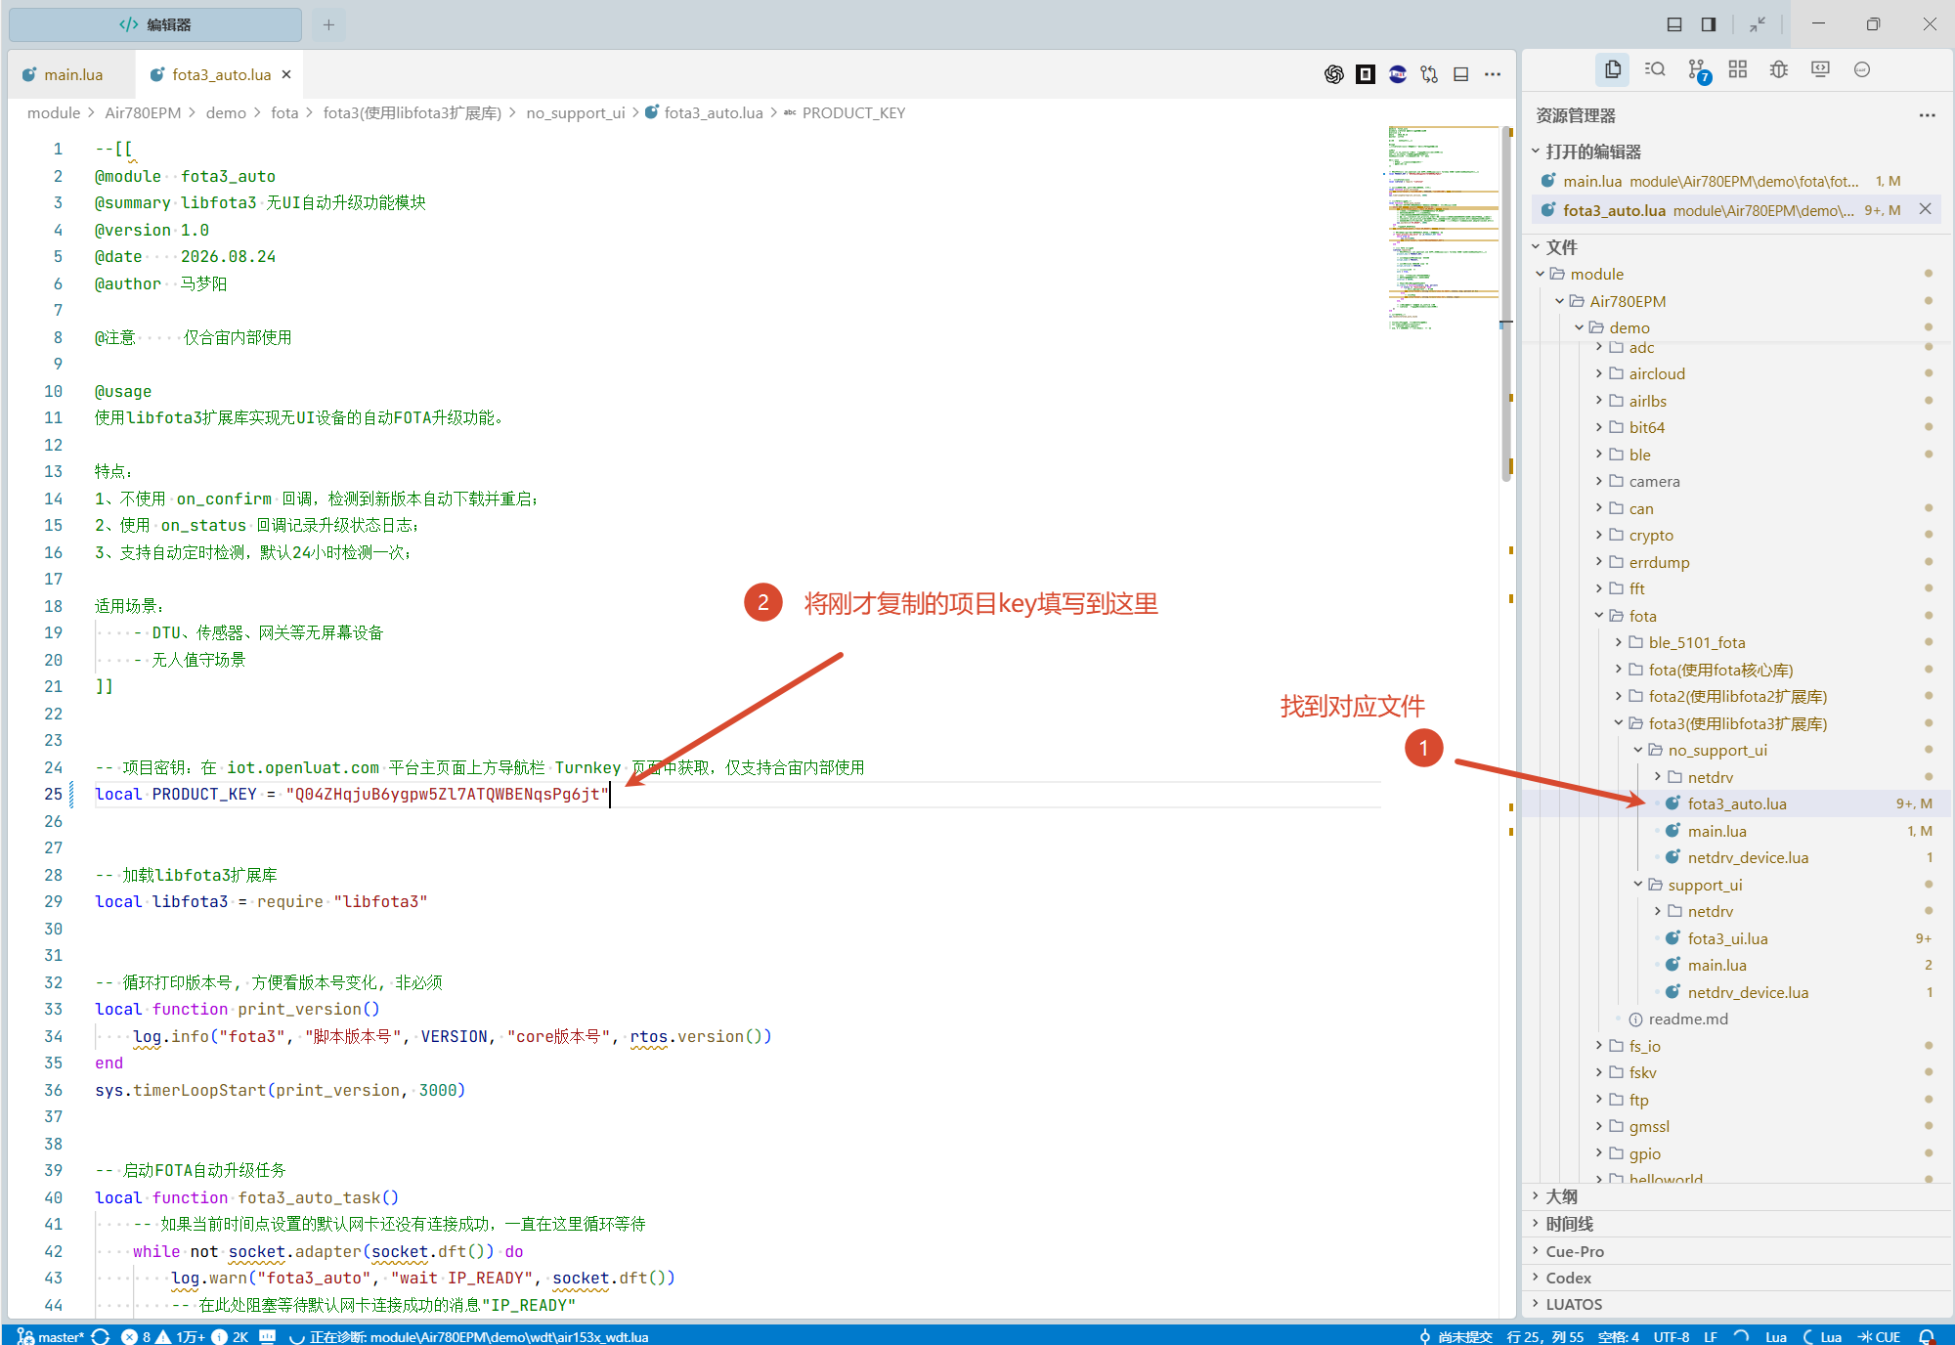This screenshot has height=1345, width=1955.
Task: Open Explorer panel more actions ellipsis
Action: click(x=1927, y=115)
